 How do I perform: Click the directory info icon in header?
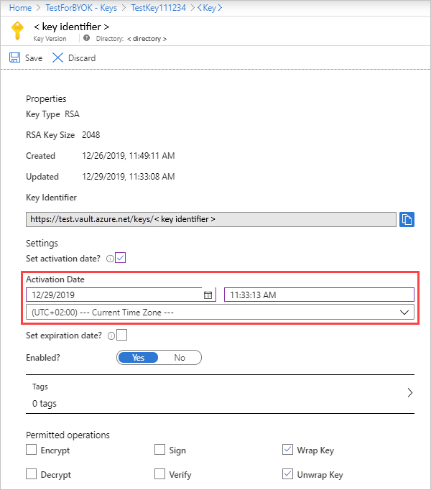pos(87,37)
